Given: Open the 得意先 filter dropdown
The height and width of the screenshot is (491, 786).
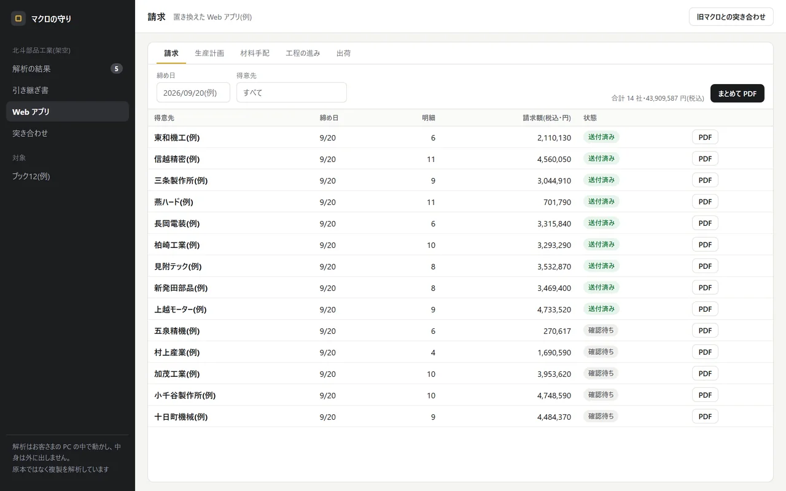Looking at the screenshot, I should click(292, 93).
